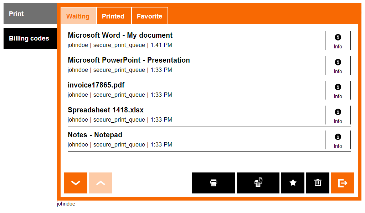The width and height of the screenshot is (365, 213).
Task: Open the Favorite tab
Action: pos(149,16)
